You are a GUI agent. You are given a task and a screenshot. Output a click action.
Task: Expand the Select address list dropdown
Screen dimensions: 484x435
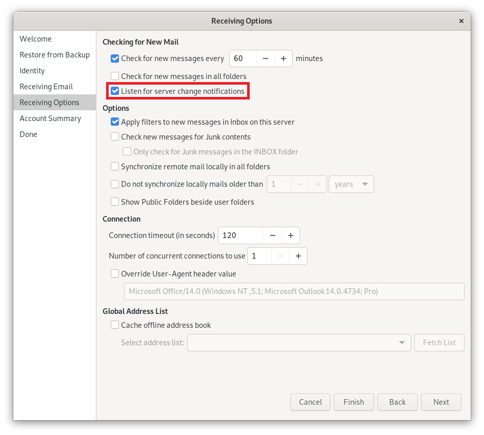(299, 343)
